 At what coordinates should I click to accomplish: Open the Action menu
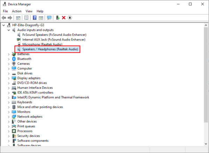(17, 11)
